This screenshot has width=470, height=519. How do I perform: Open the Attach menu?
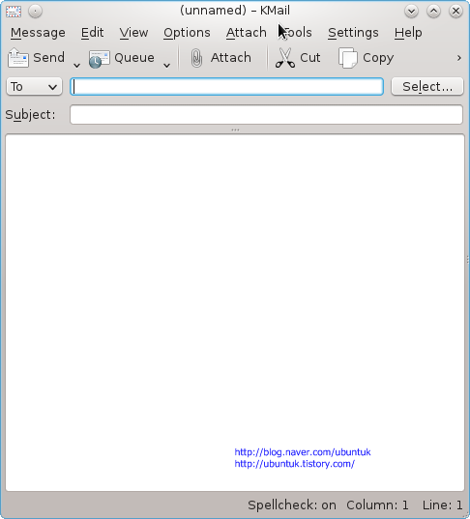(x=246, y=33)
